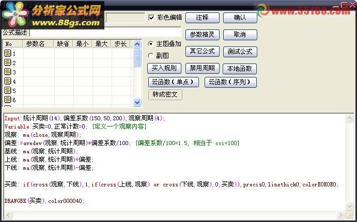Click the 禁用周期 button
This screenshot has height=222, width=357.
[x=203, y=69]
